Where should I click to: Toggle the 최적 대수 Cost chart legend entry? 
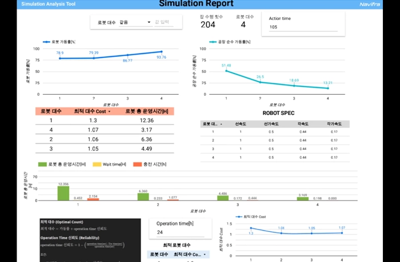click(251, 217)
